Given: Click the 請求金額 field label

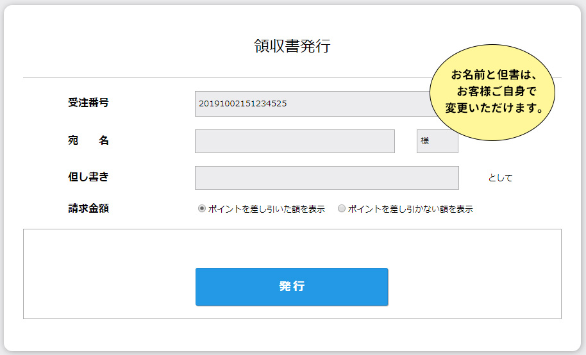Looking at the screenshot, I should pyautogui.click(x=88, y=208).
